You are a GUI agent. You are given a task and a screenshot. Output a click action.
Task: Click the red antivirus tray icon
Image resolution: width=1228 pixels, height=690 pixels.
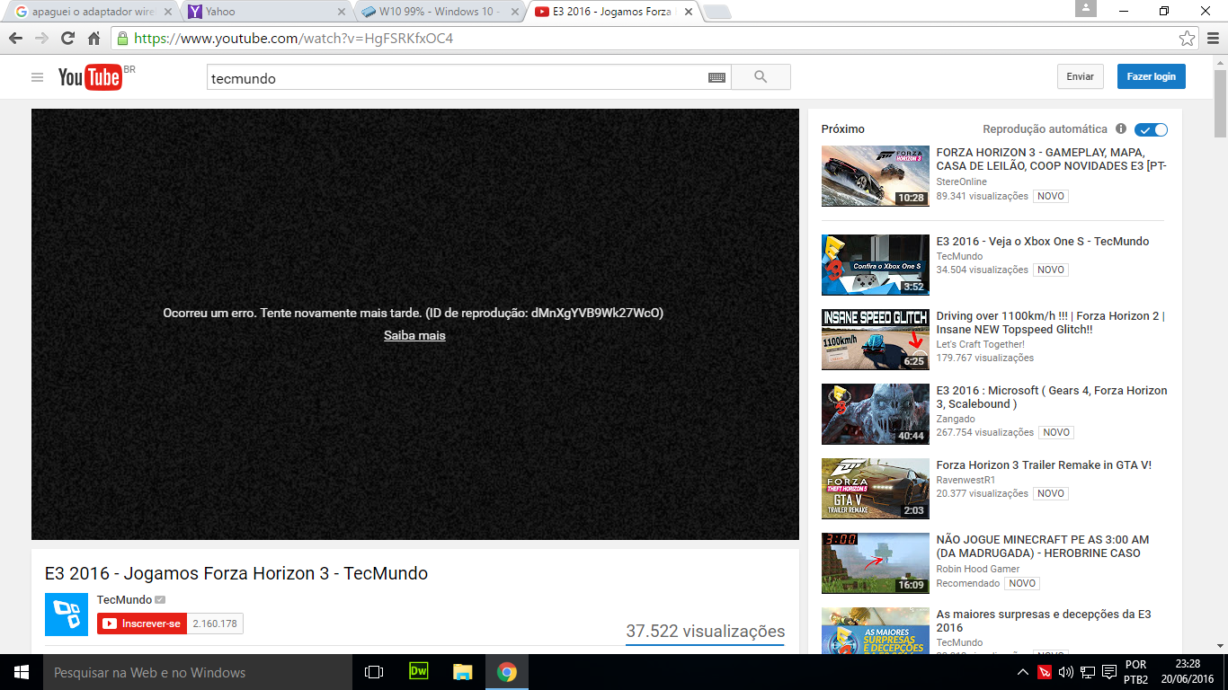click(x=1045, y=672)
